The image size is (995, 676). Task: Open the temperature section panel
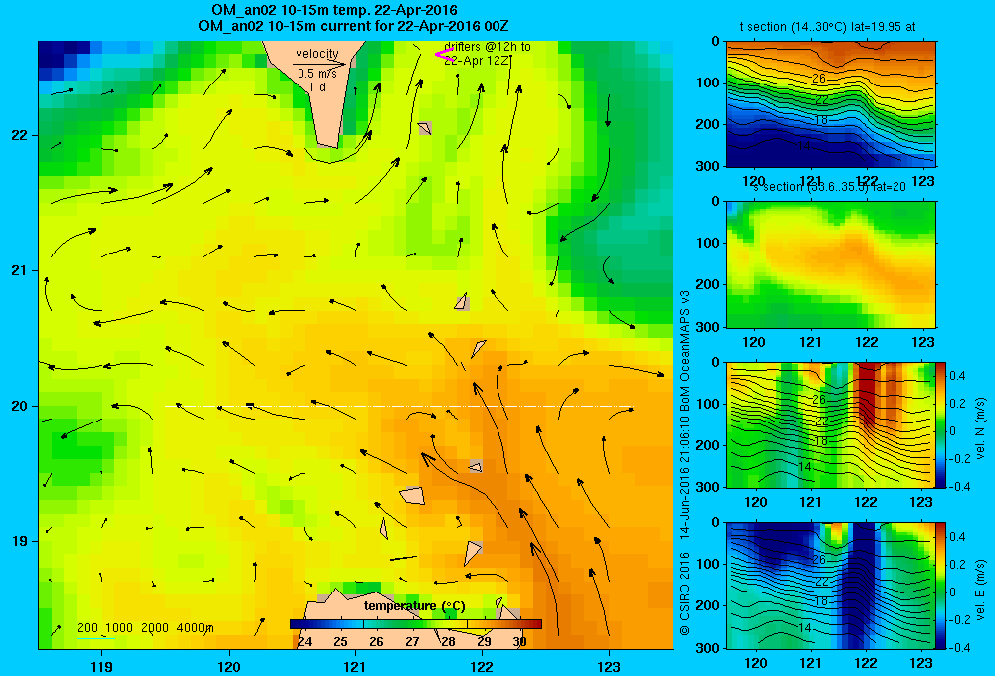click(831, 104)
